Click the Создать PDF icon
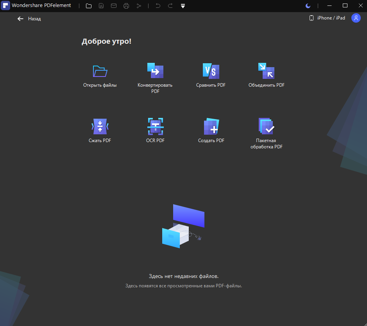 pyautogui.click(x=211, y=126)
